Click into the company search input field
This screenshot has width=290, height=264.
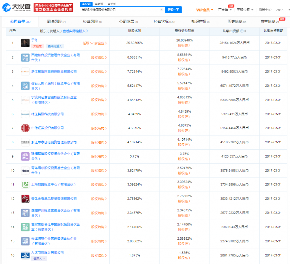120,10
